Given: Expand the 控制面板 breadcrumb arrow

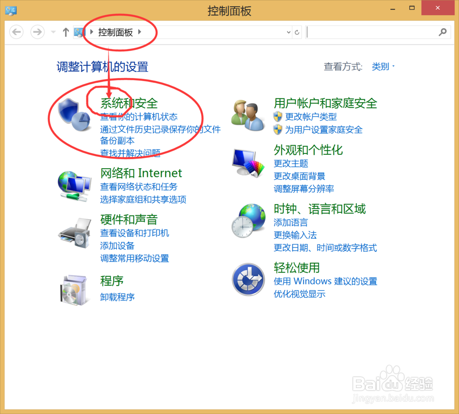Looking at the screenshot, I should tap(140, 32).
